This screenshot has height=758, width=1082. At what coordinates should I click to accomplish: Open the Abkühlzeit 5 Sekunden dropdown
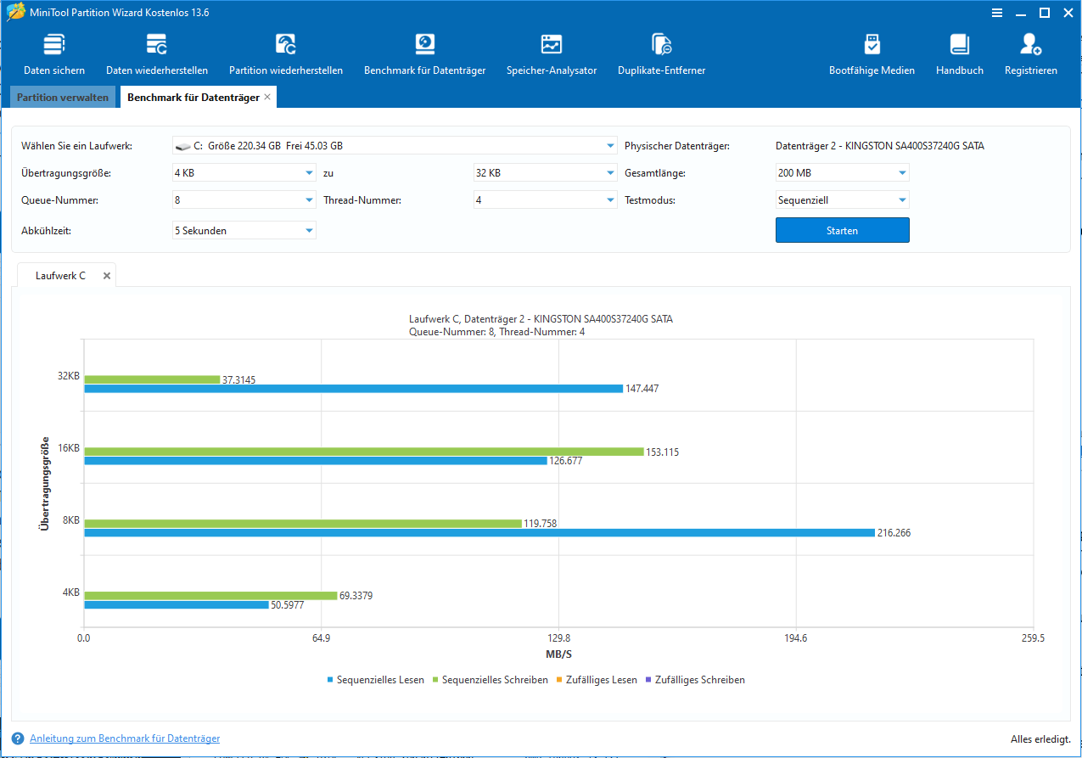coord(244,230)
